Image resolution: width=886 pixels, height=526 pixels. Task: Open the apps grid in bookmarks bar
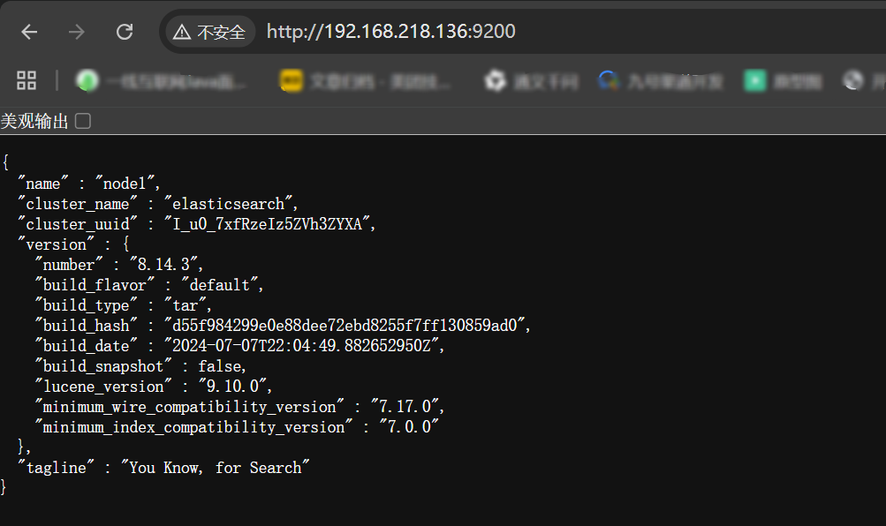27,81
